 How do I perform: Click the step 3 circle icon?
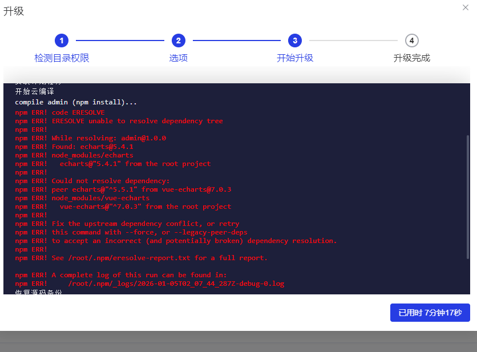[x=295, y=41]
